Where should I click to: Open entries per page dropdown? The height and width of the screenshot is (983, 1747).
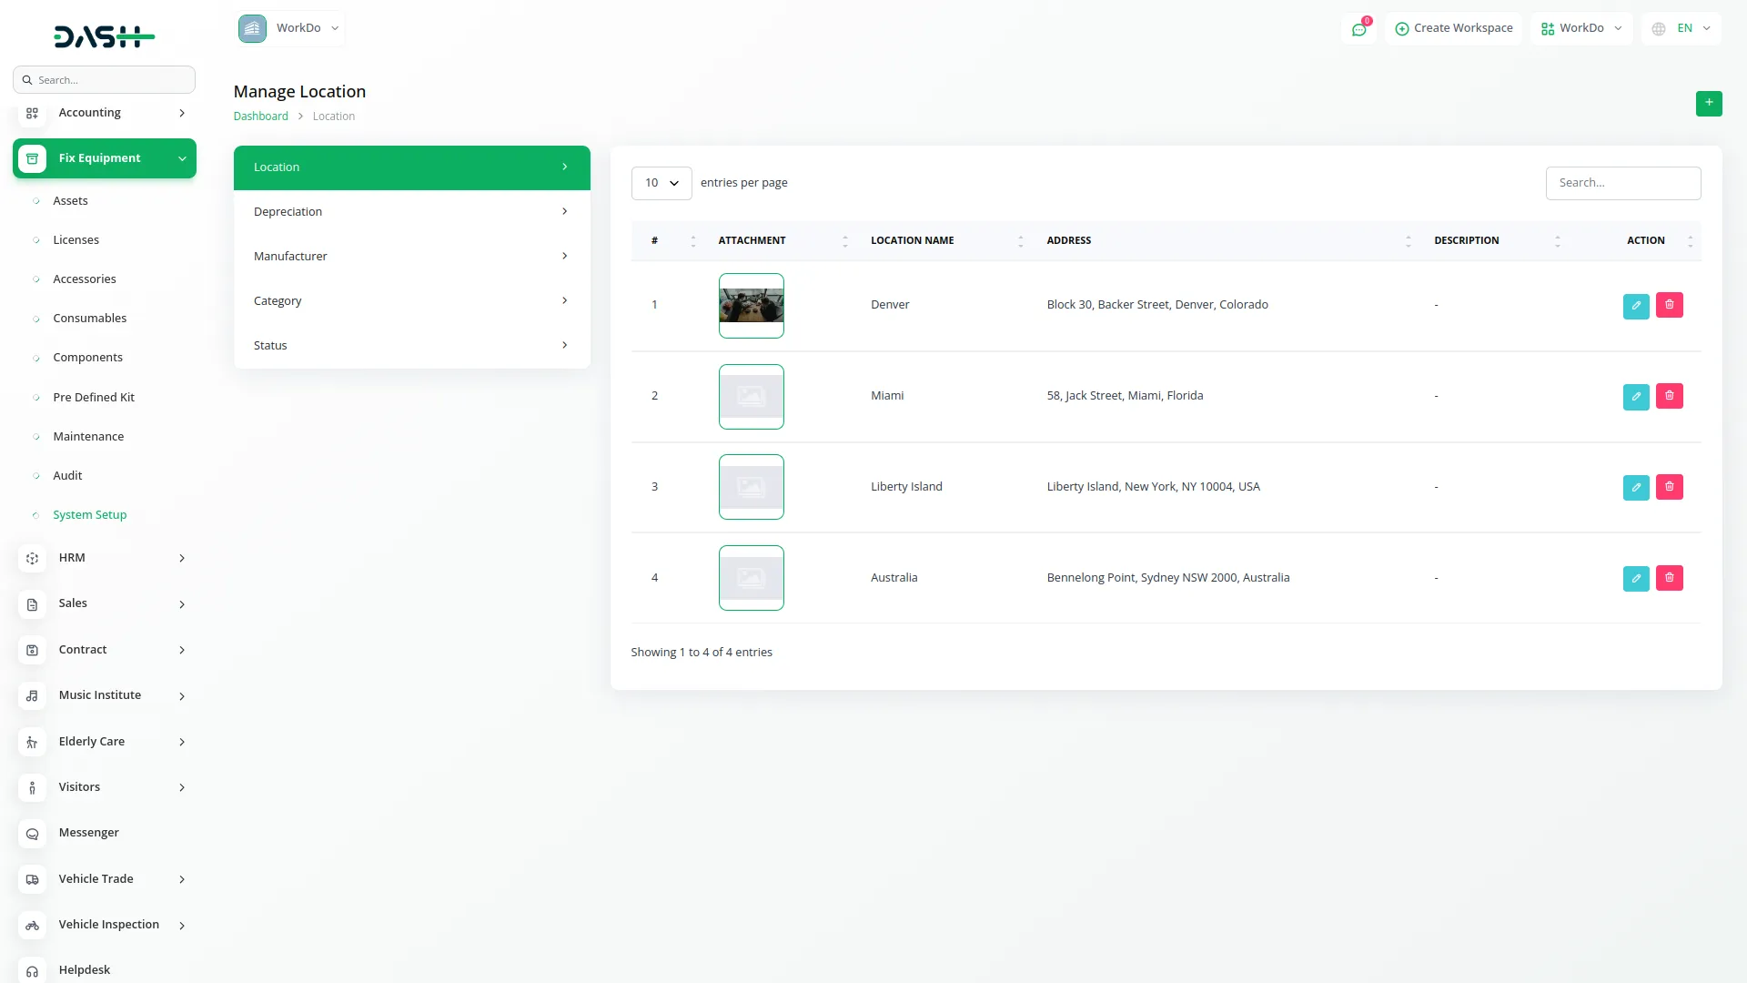click(661, 183)
